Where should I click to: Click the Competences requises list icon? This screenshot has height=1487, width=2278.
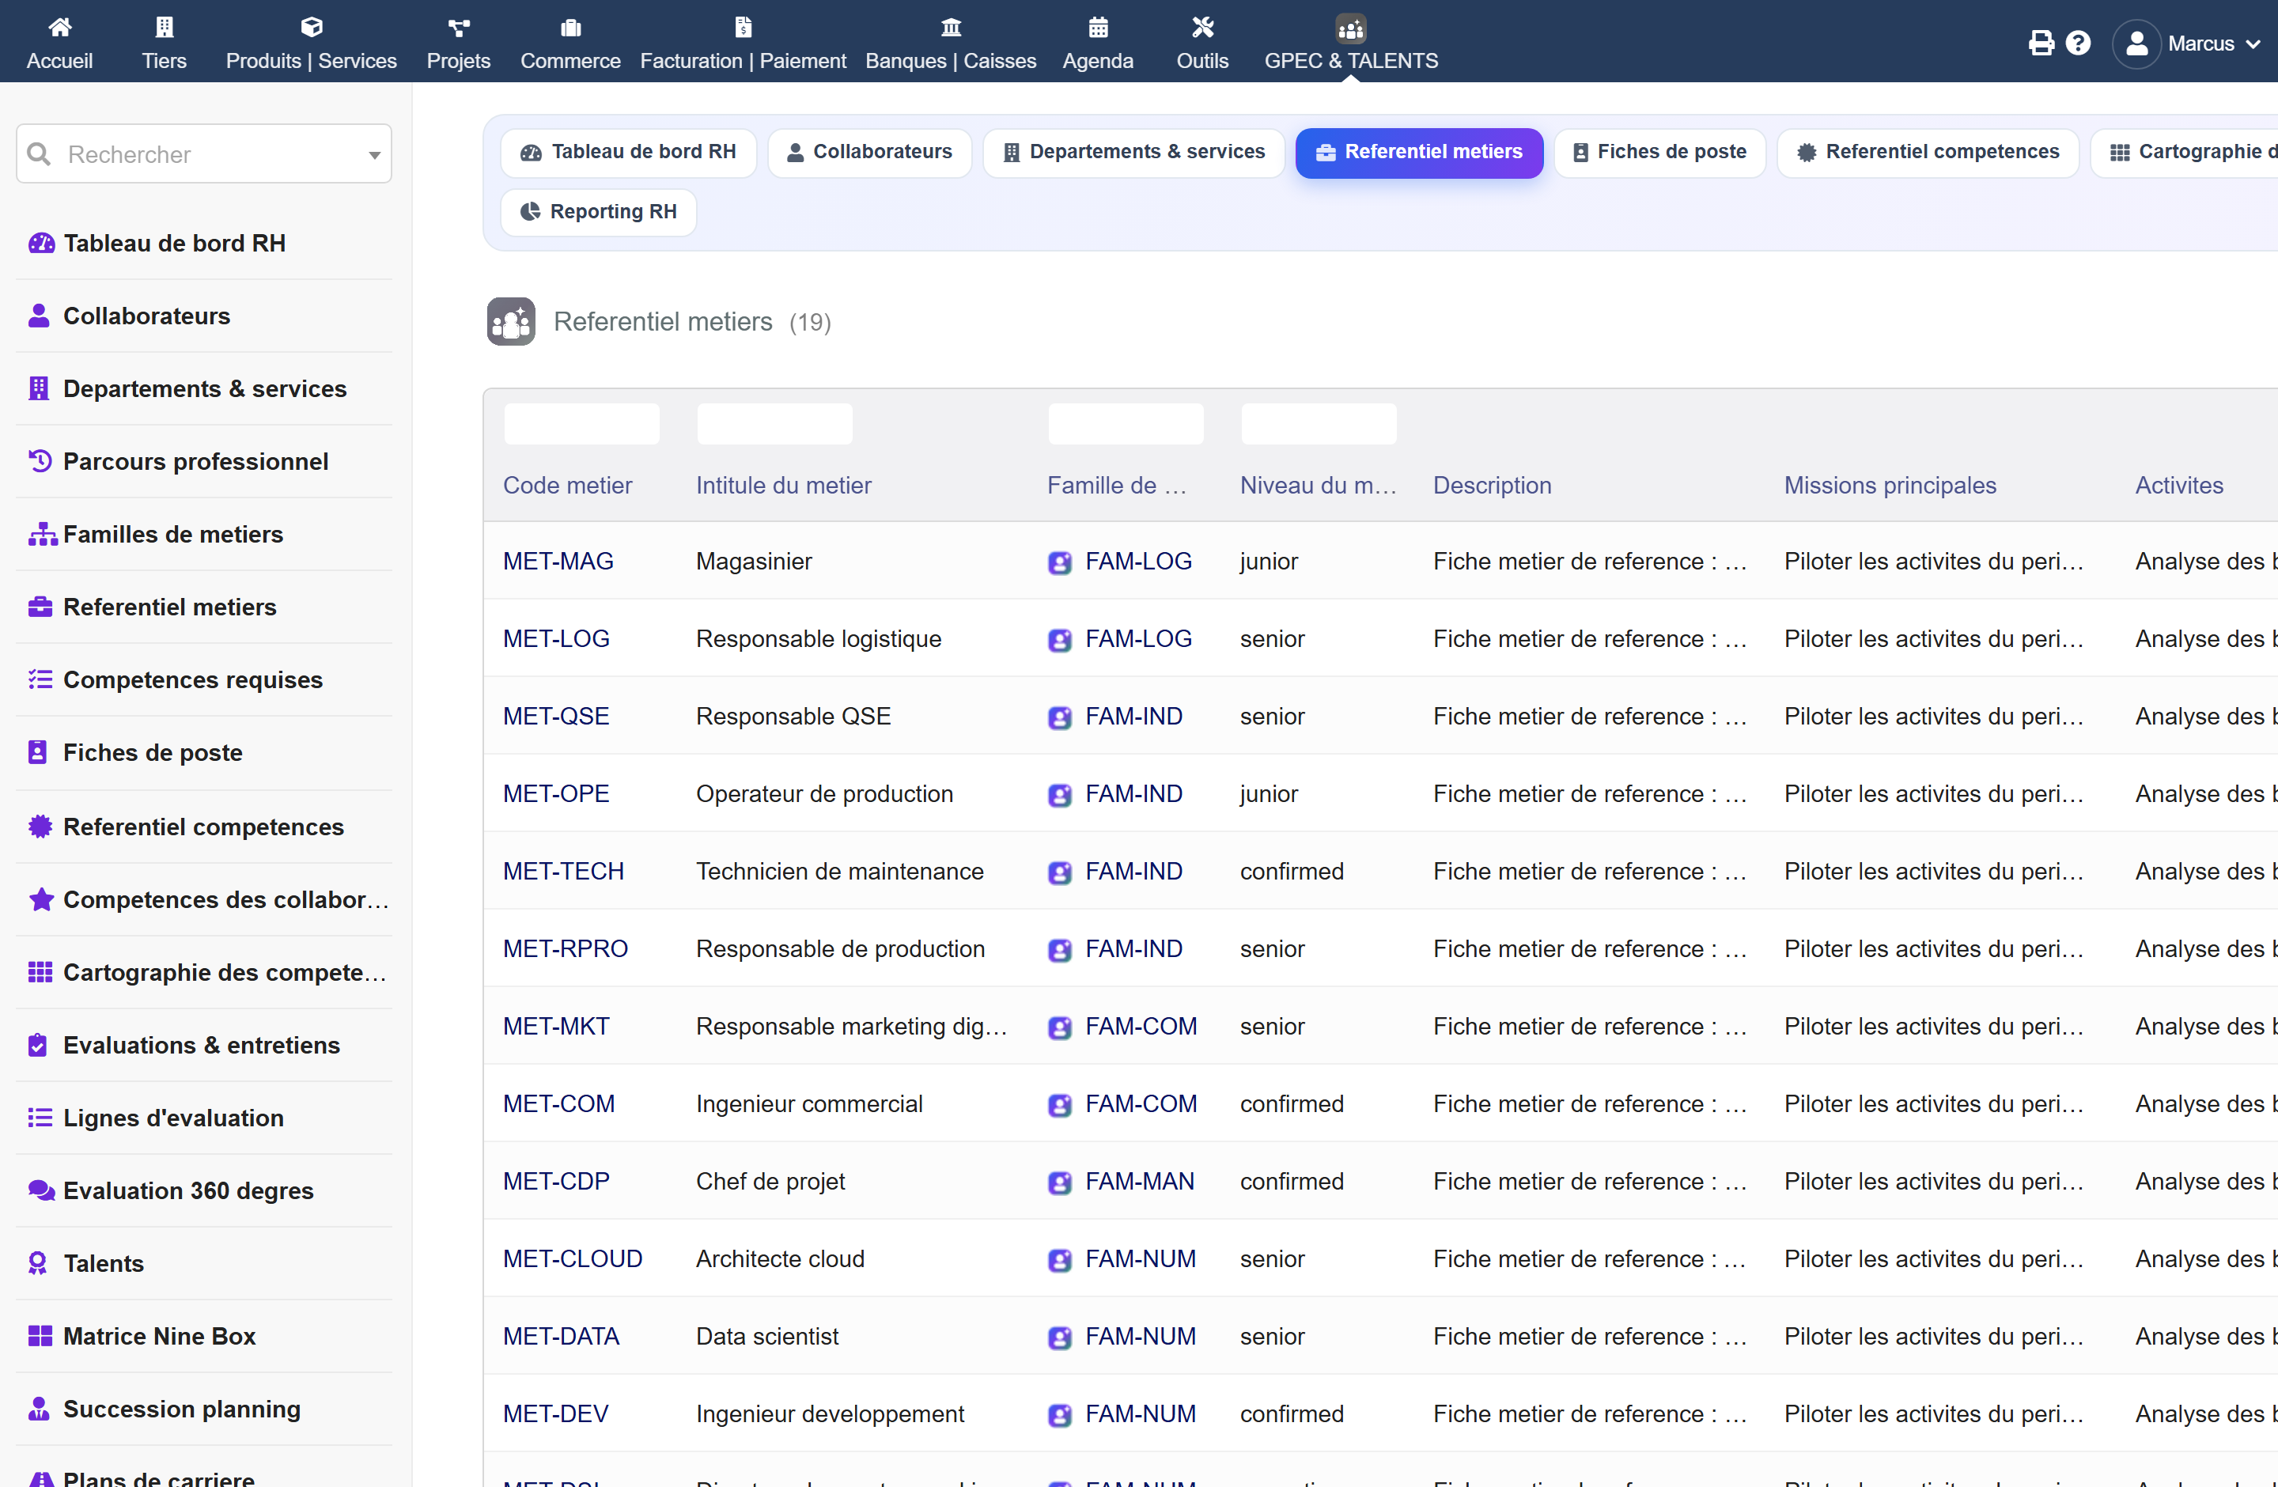coord(40,679)
